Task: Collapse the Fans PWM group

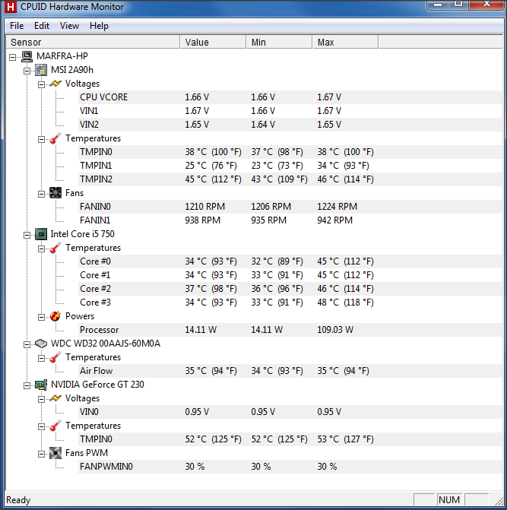Action: [41, 454]
